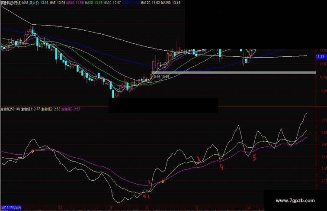Click the 生命线1: 2.77 value
Screen dimensions: 327x211
tap(30, 109)
